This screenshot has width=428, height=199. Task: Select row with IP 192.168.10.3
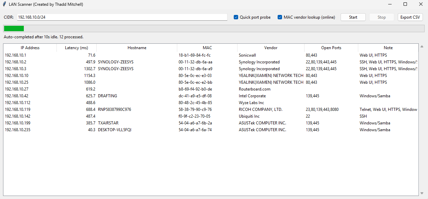[x=211, y=68]
